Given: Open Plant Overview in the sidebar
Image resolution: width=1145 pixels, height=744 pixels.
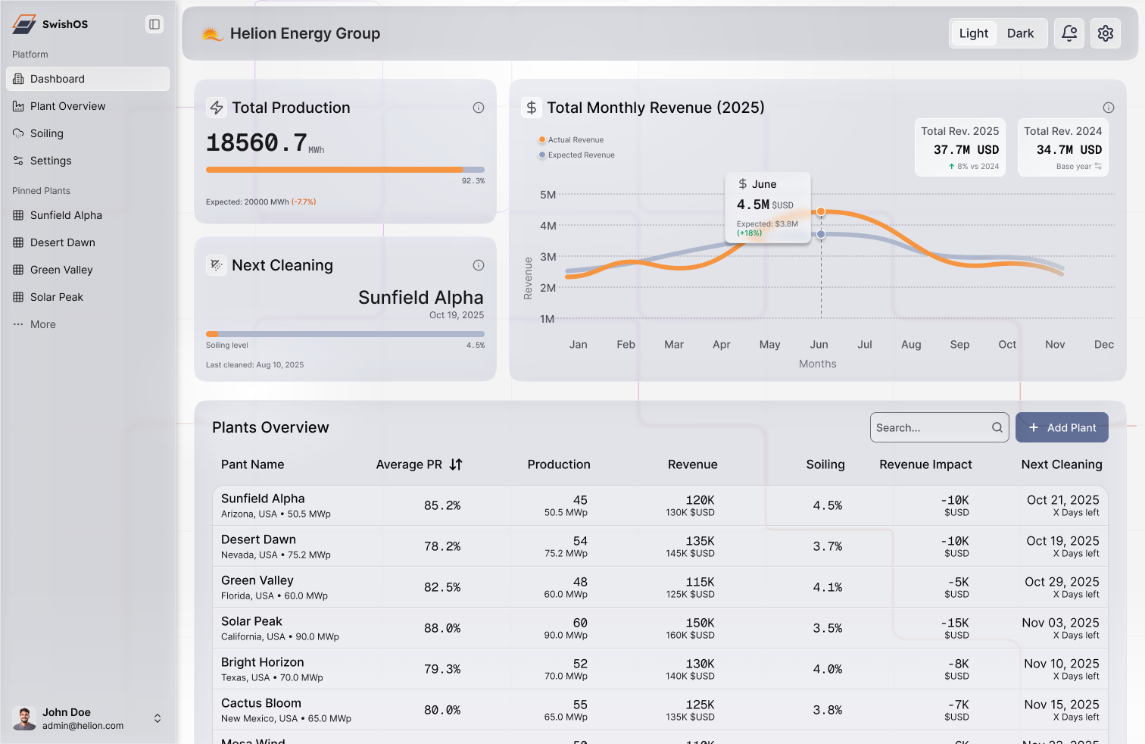Looking at the screenshot, I should 67,106.
